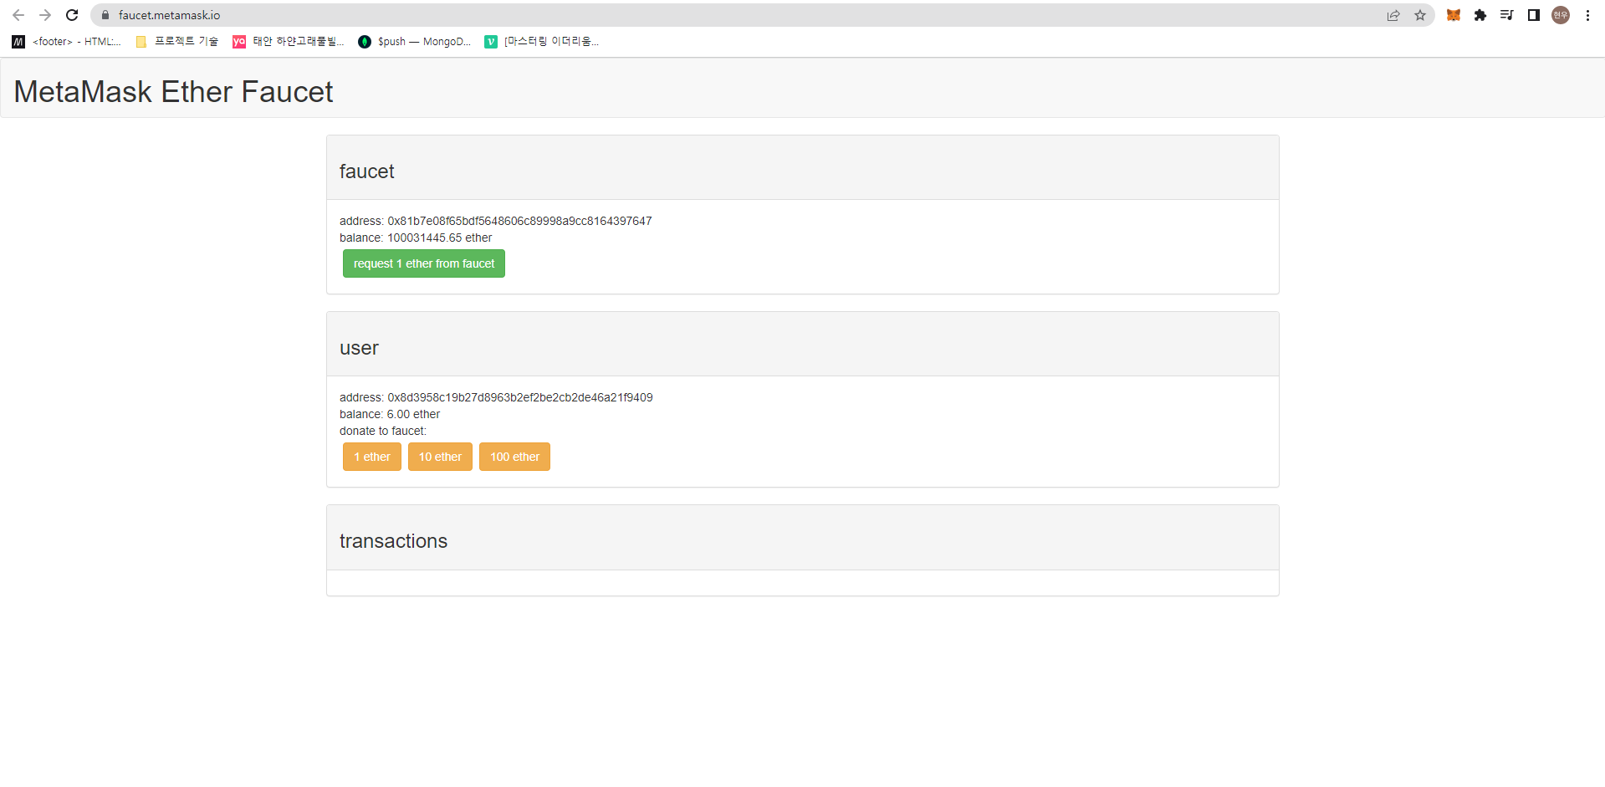Click the address bar URL faucet.metamask.io
Screen dimensions: 1605x787
[170, 15]
